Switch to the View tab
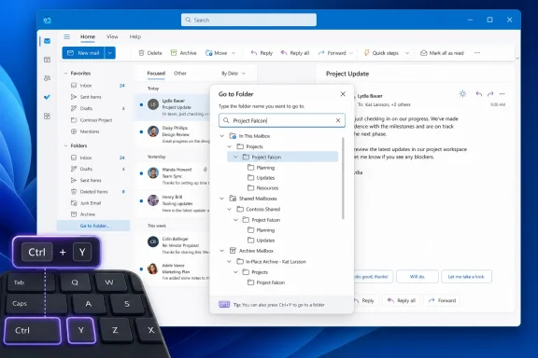This screenshot has height=358, width=538. click(112, 36)
